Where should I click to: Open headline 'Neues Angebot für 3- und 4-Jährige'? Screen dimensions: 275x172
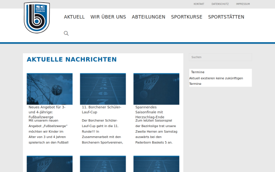(47, 112)
